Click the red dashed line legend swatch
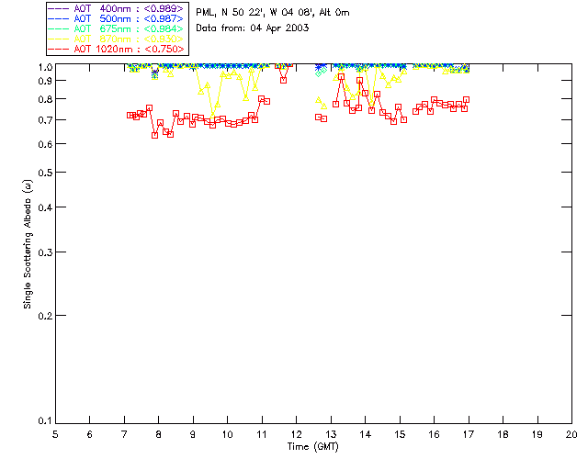 click(59, 49)
